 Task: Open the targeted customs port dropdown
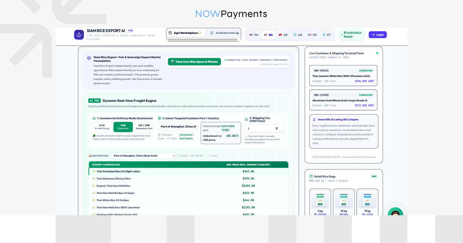click(177, 127)
